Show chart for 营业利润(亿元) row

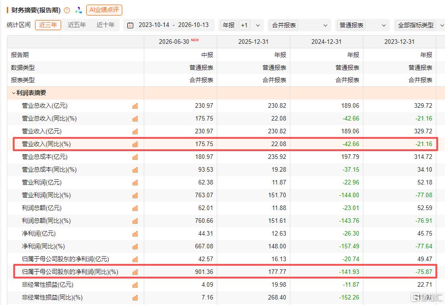[x=135, y=183]
